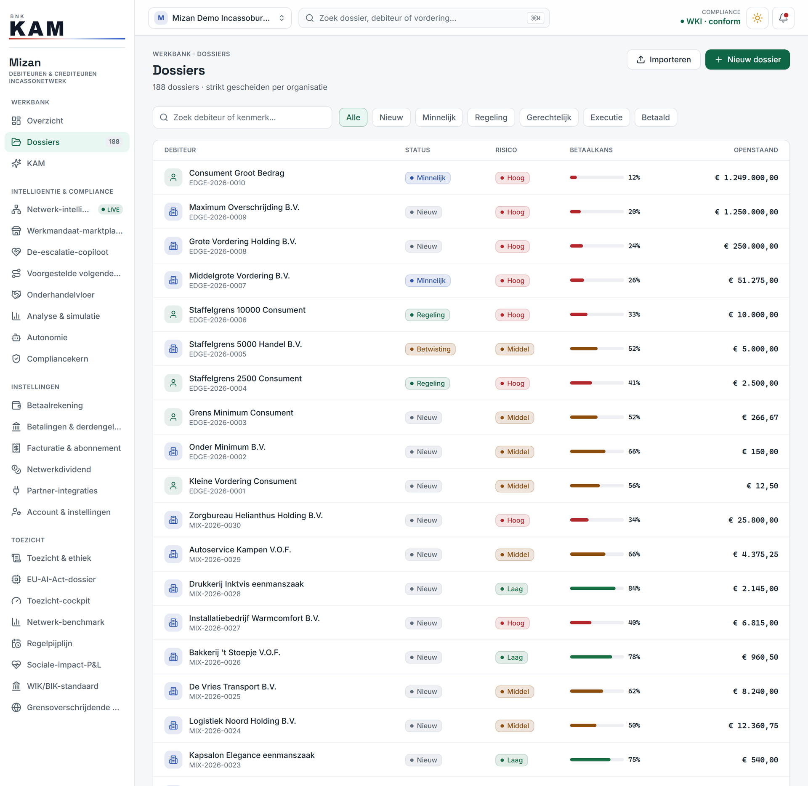
Task: Open Analyse & simulatie
Action: tap(67, 316)
